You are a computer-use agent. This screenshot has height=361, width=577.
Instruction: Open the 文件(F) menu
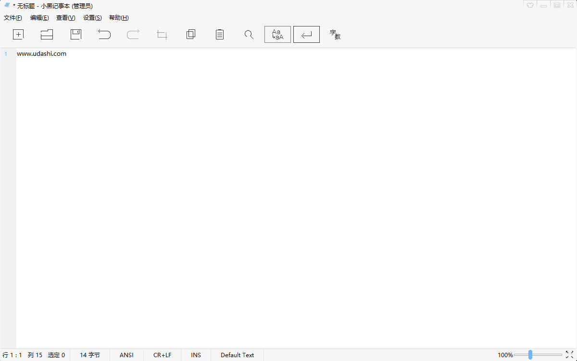tap(13, 18)
